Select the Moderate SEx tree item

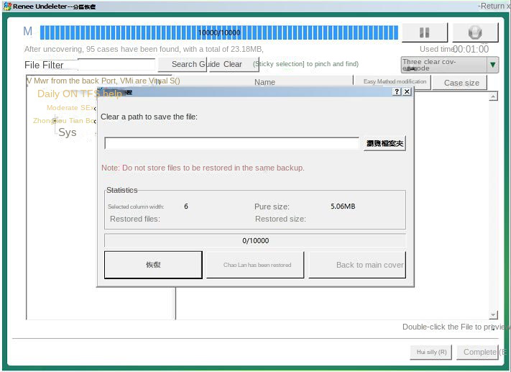click(x=70, y=108)
